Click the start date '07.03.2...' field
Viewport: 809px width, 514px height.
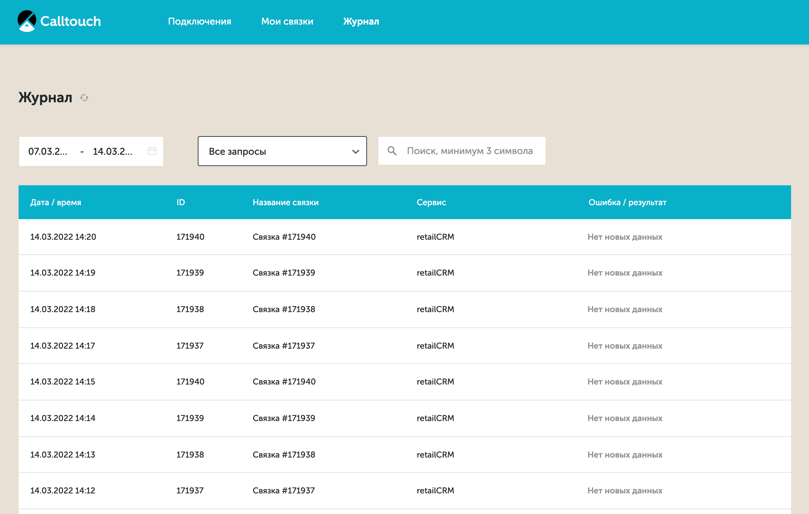(48, 151)
